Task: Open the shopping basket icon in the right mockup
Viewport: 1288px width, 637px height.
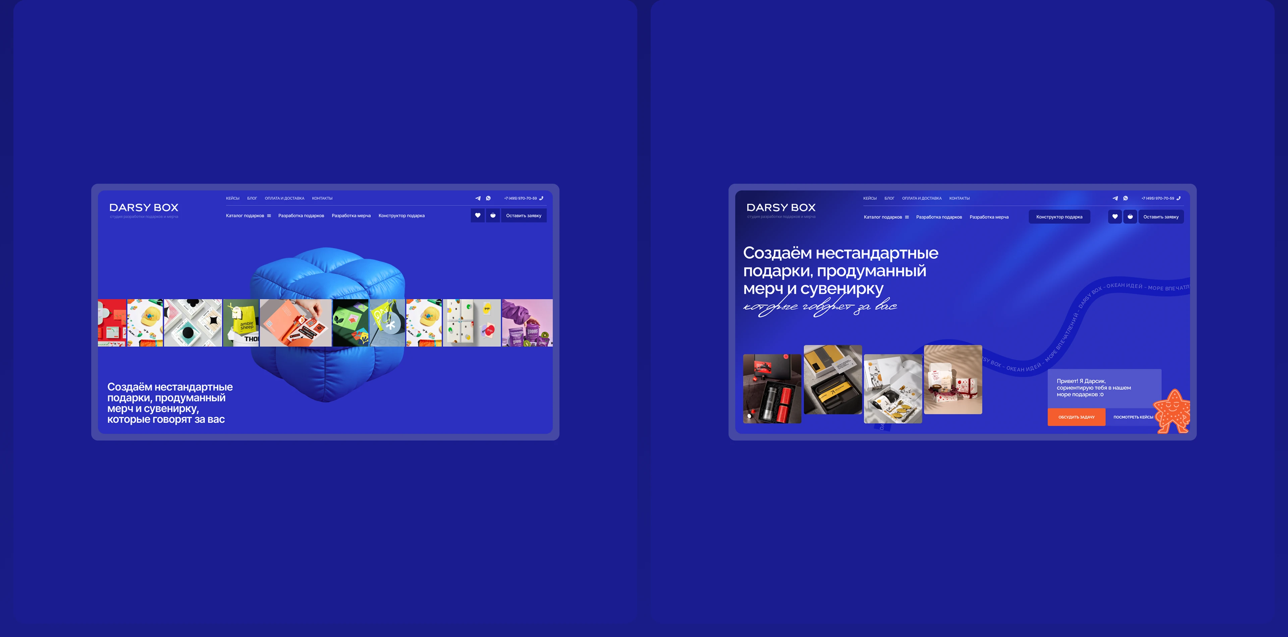Action: 1130,217
